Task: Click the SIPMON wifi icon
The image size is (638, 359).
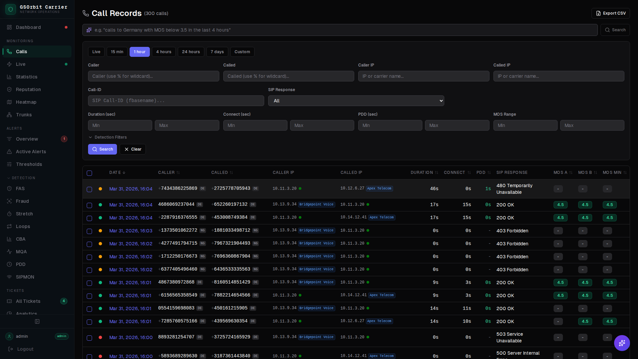Action: [x=9, y=277]
